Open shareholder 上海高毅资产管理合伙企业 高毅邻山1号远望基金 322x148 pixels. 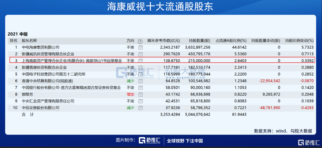pos(72,61)
